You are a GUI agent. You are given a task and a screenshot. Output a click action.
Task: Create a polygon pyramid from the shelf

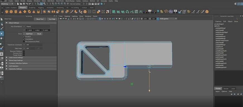click(34, 12)
